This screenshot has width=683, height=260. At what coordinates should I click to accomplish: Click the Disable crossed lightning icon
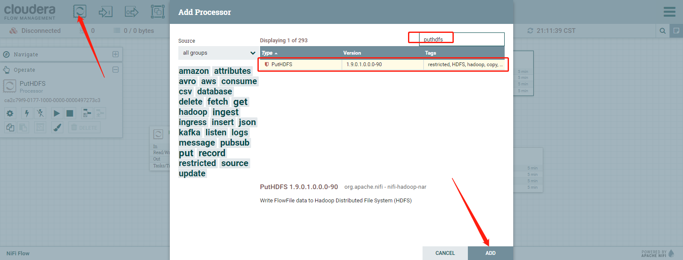40,113
